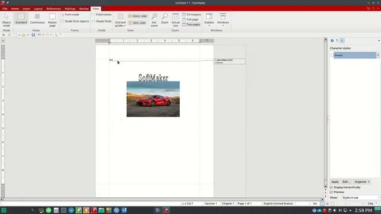Zoom to Fit margins
Image resolution: width=381 pixels, height=214 pixels.
point(192,14)
